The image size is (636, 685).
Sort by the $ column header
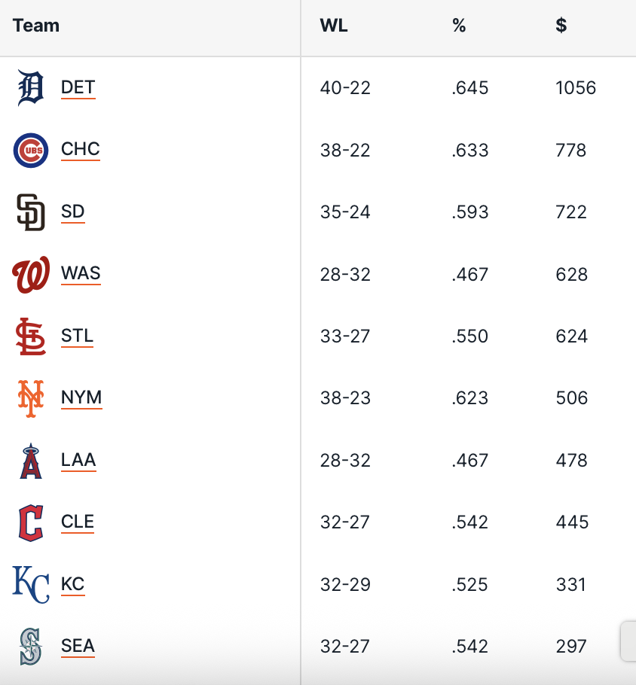[561, 26]
